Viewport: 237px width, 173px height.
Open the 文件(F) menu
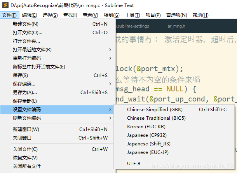[9, 15]
